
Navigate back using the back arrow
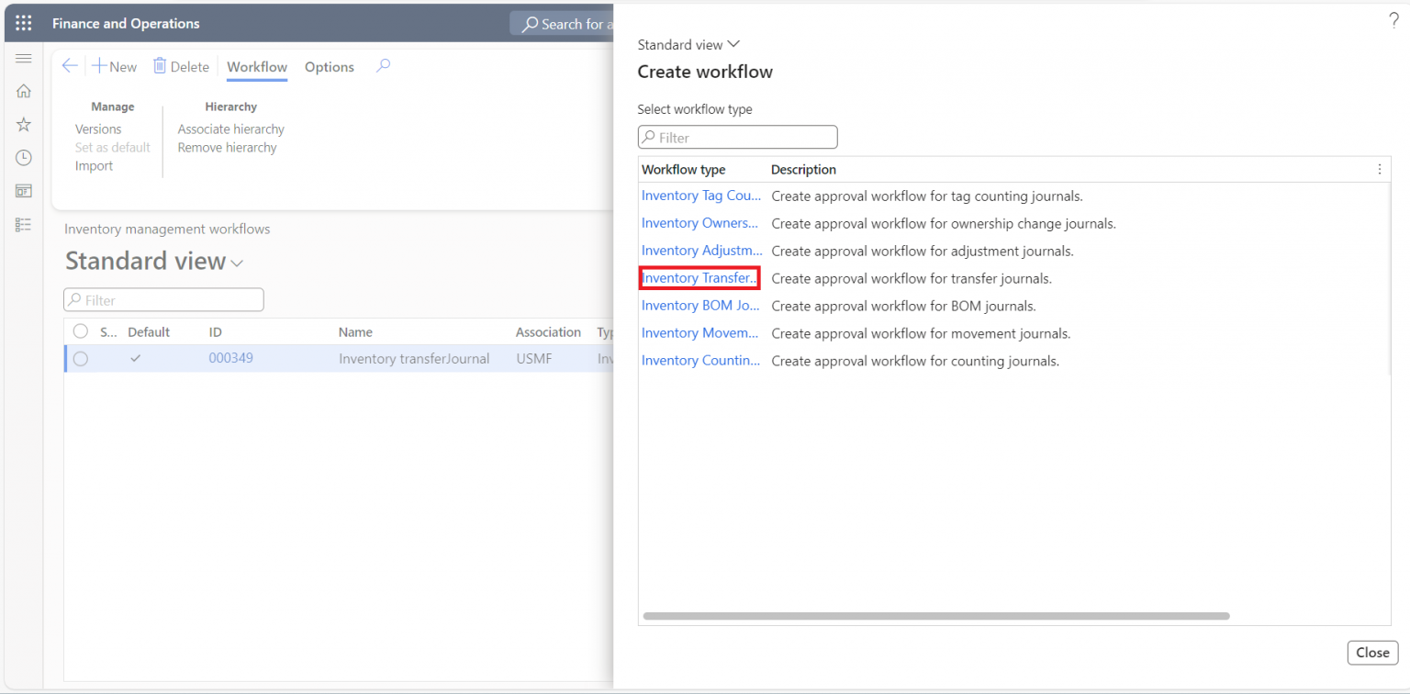point(70,65)
